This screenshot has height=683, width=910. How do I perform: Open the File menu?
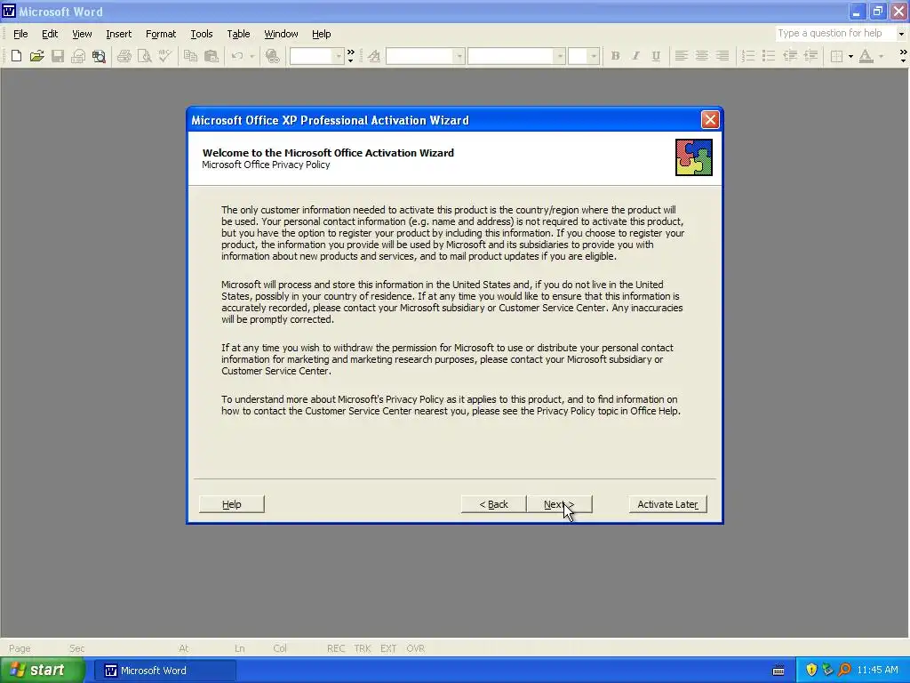pyautogui.click(x=20, y=34)
